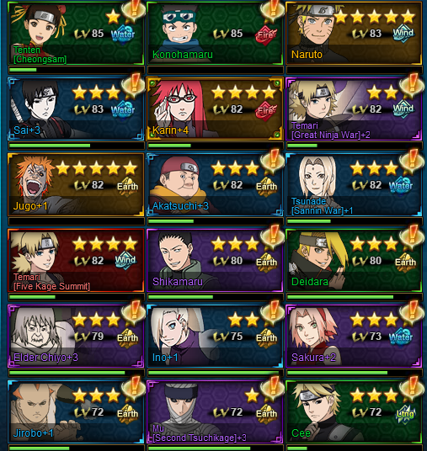Click the Deidara name label

point(310,282)
